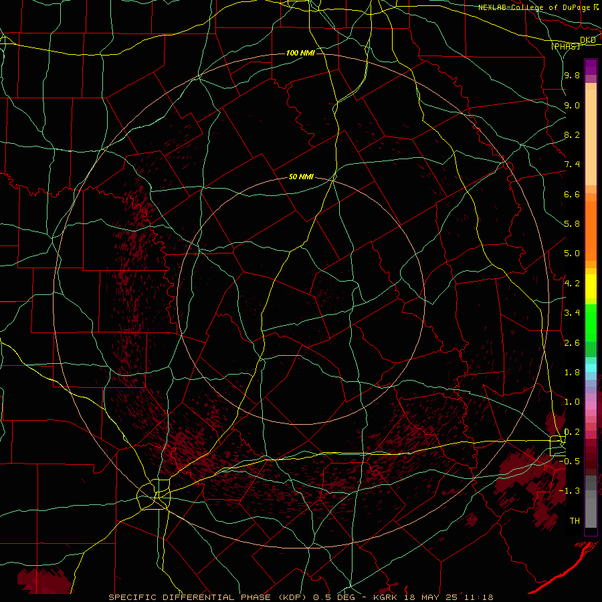Screen dimensions: 602x602
Task: Click the purple top segment of color scale
Action: pos(591,67)
